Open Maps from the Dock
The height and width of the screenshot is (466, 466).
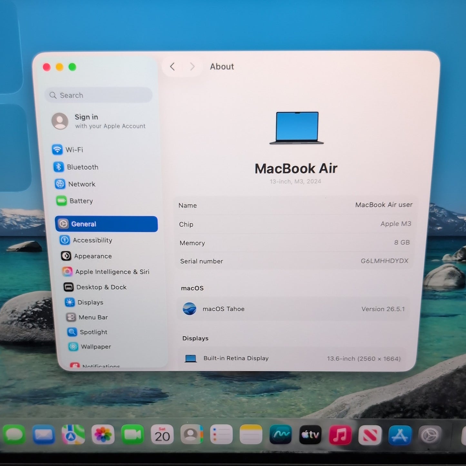[73, 434]
